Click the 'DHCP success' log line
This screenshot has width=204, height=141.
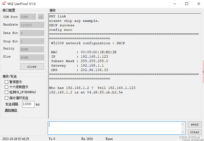coord(62,25)
